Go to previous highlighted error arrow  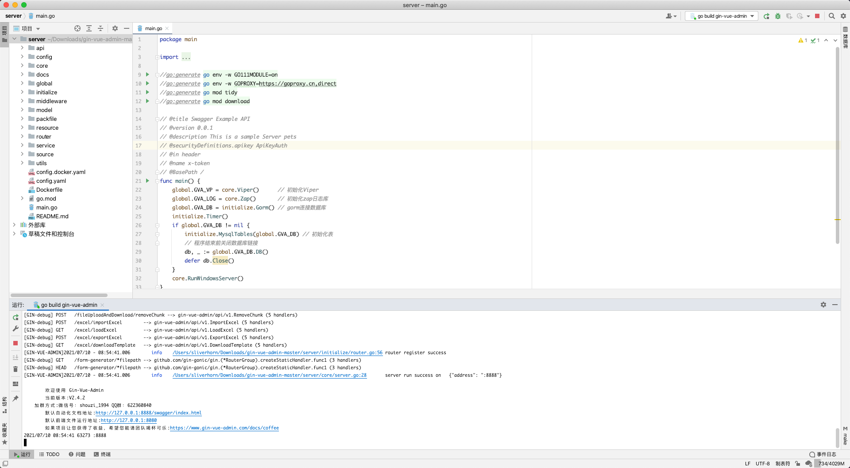point(826,40)
